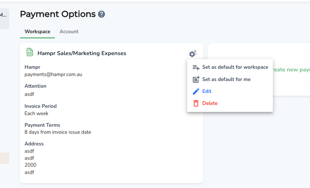
Task: Choose Set as default for workspace
Action: [230, 67]
